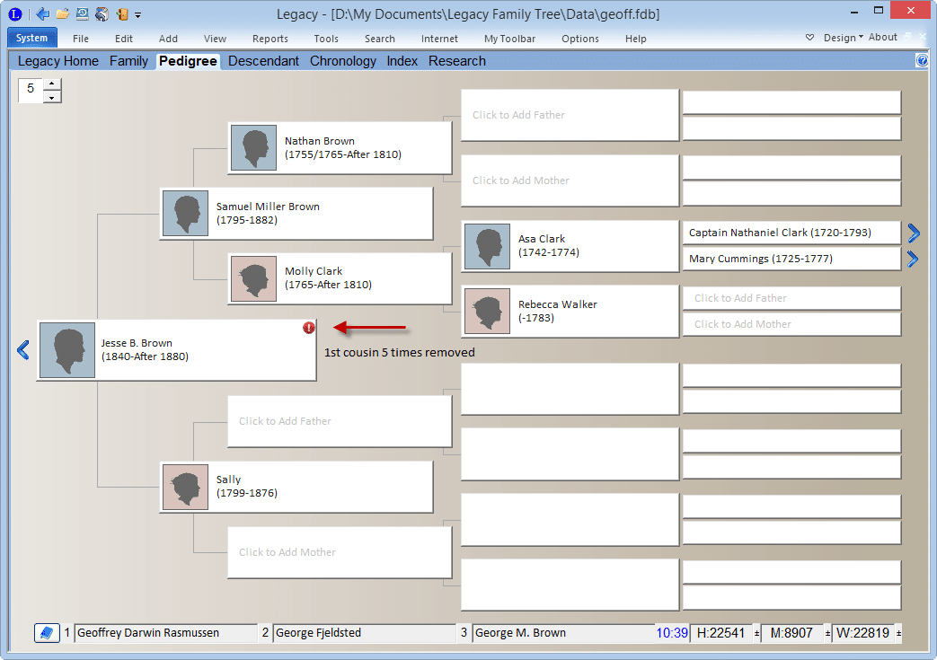Viewport: 937px width, 660px height.
Task: Click the backup/history clock icon in toolbar
Action: tap(82, 13)
